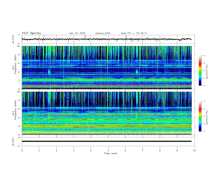Image resolution: width=219 pixels, height=169 pixels.
Task: Click the lower colorbar log(PSD) label
Action: click(207, 118)
